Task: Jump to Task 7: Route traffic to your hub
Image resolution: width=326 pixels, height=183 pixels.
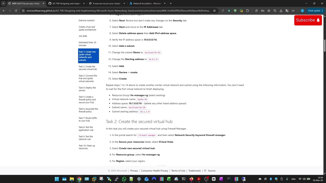Action: [x=88, y=119]
